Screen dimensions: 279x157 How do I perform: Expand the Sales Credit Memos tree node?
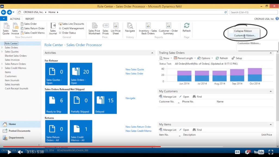2,68
